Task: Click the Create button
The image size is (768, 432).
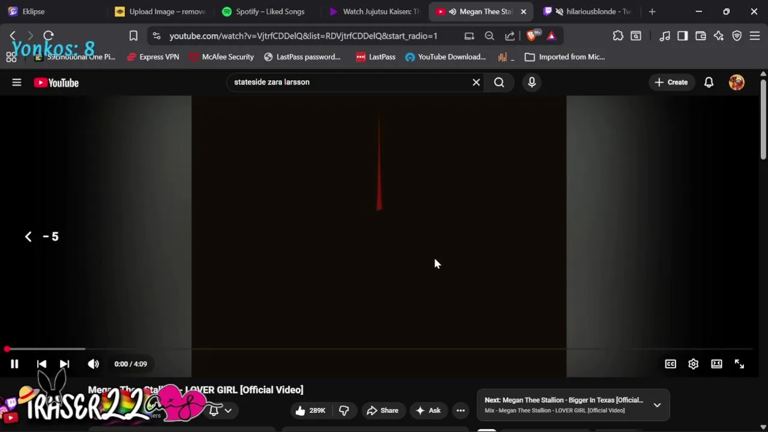Action: point(671,82)
